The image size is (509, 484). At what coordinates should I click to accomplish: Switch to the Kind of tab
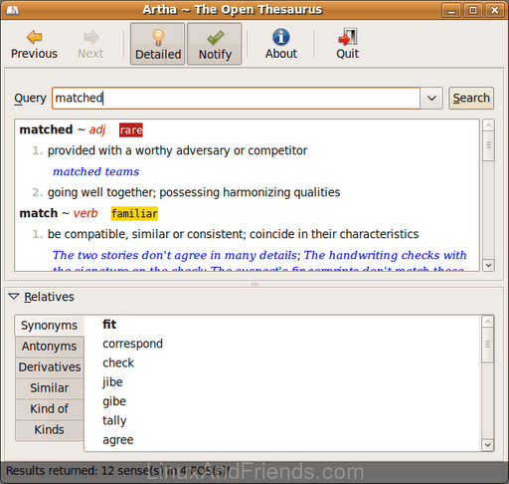point(49,409)
